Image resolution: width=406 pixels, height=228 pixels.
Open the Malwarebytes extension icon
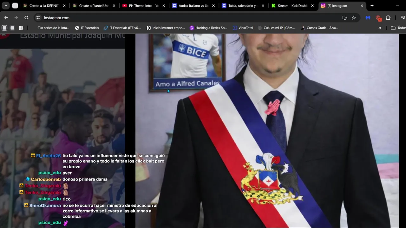(x=368, y=18)
